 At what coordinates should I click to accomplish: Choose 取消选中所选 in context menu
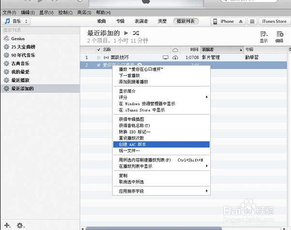pyautogui.click(x=161, y=182)
